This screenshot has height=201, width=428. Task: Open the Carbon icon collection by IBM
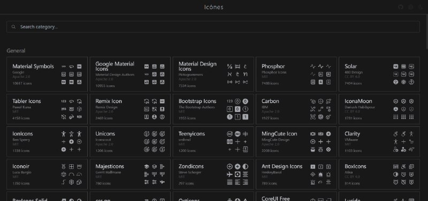[x=296, y=109]
